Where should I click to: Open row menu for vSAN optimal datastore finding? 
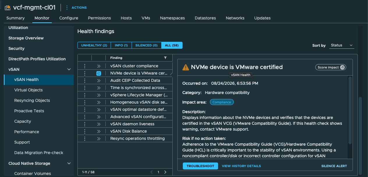coord(85,109)
